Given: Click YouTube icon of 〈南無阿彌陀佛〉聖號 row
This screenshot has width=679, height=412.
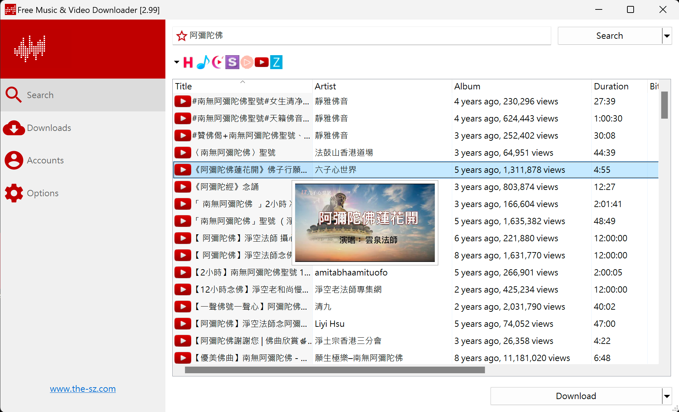Looking at the screenshot, I should [x=183, y=153].
